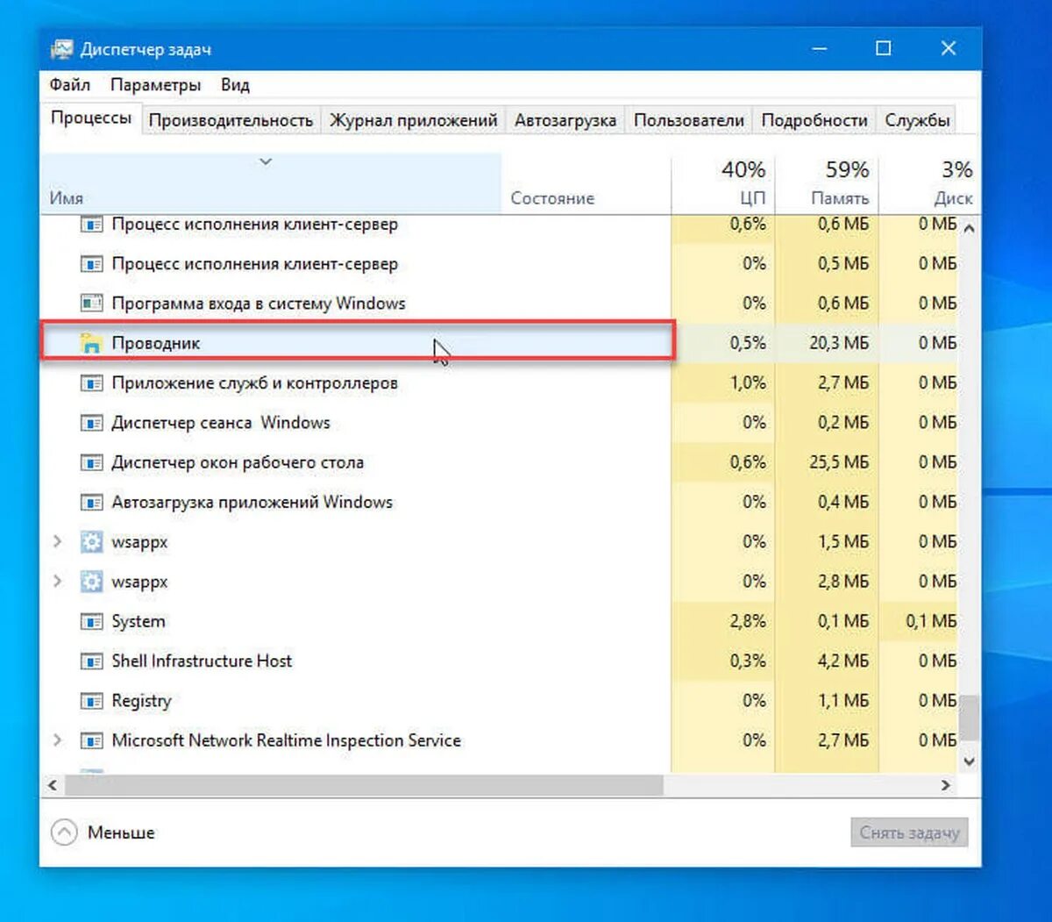
Task: Click the Снять задачу button
Action: pyautogui.click(x=909, y=833)
